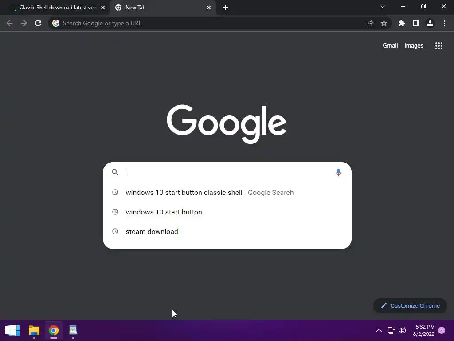Viewport: 454px width, 341px height.
Task: Click the Google logo
Action: tap(227, 124)
